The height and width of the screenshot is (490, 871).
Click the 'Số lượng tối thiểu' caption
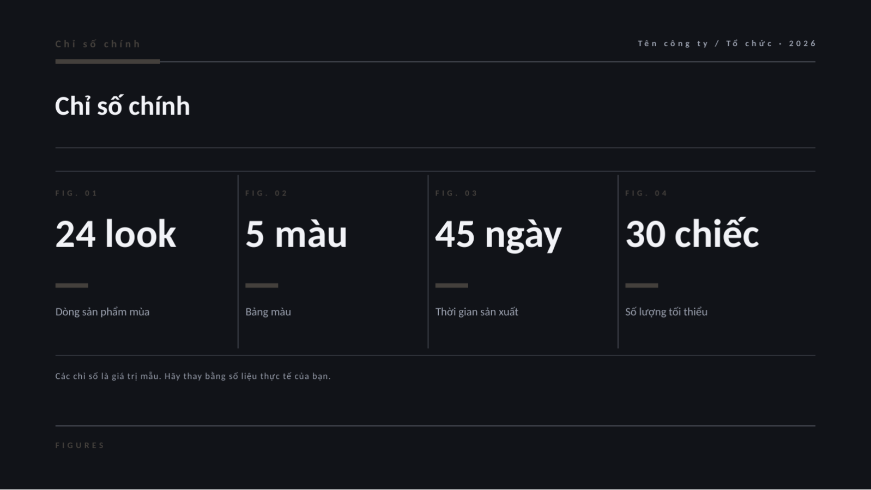click(667, 312)
